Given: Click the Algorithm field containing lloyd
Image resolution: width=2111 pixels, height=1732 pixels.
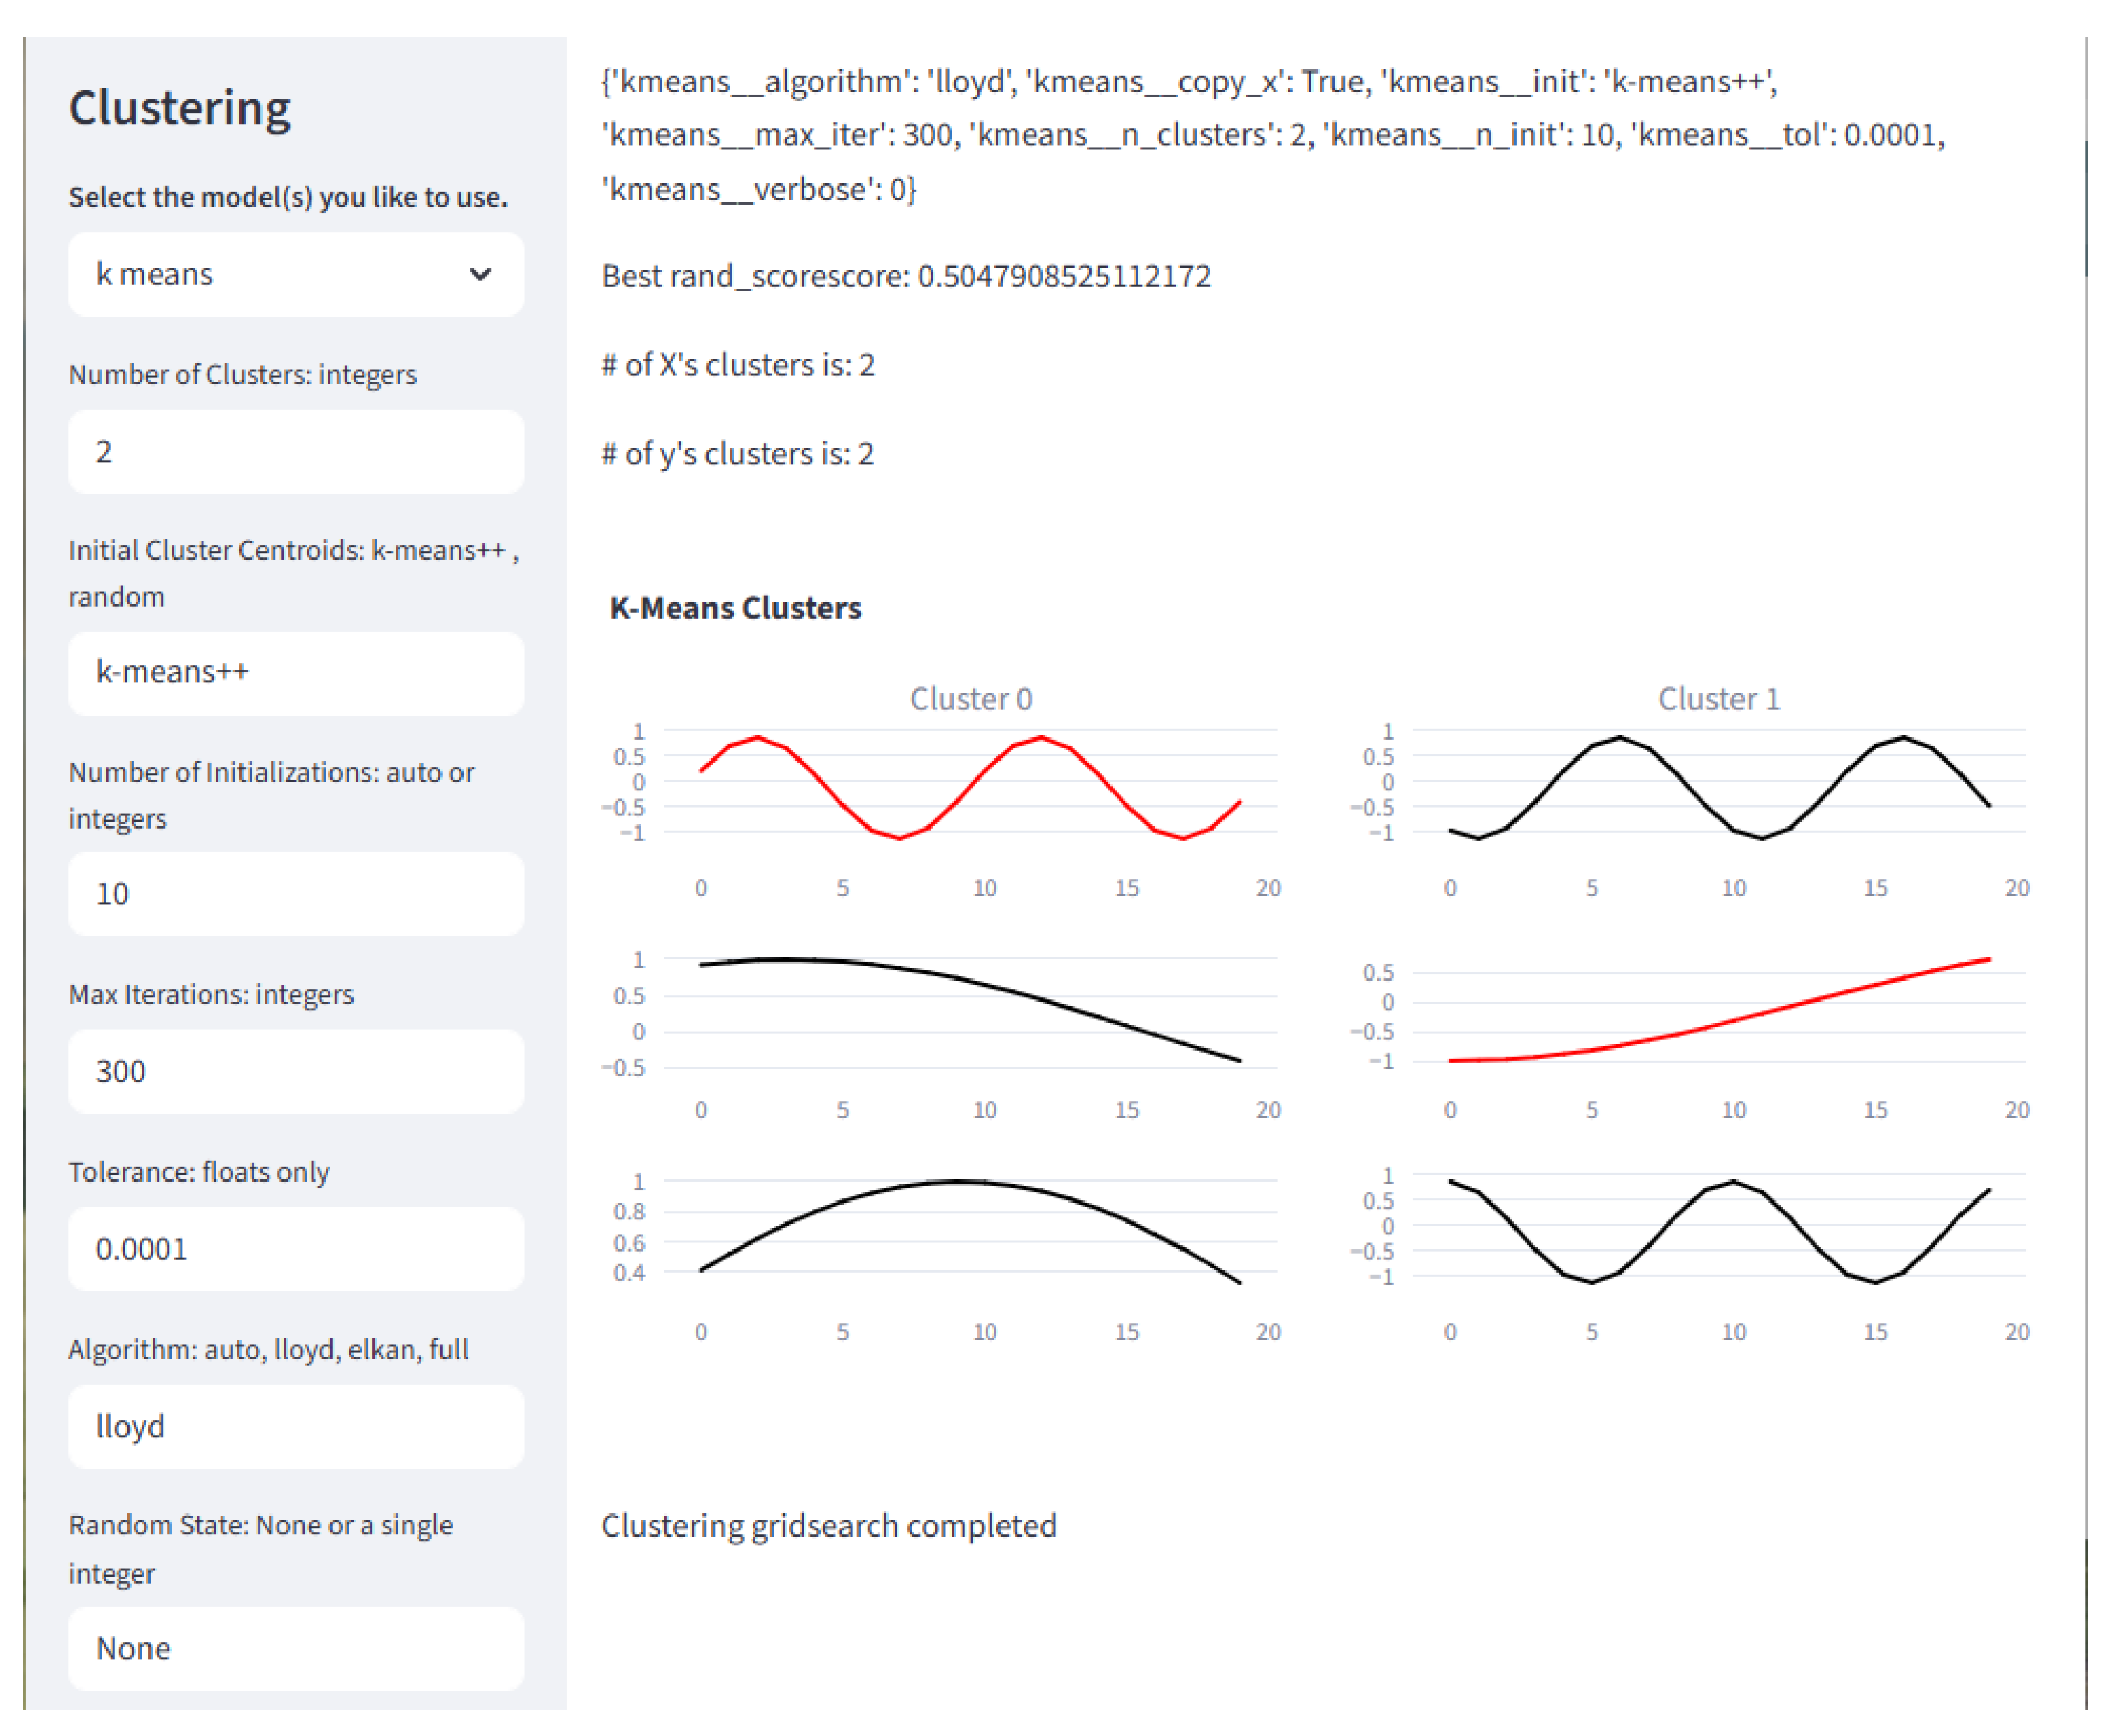Looking at the screenshot, I should (295, 1427).
